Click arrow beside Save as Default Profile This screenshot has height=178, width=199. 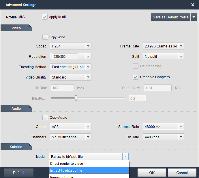[194, 17]
